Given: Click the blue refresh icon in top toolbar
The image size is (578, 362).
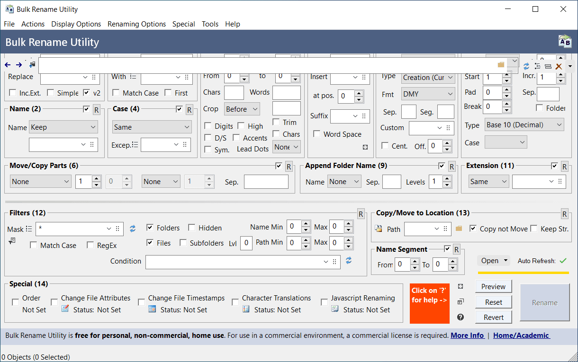Looking at the screenshot, I should (526, 66).
